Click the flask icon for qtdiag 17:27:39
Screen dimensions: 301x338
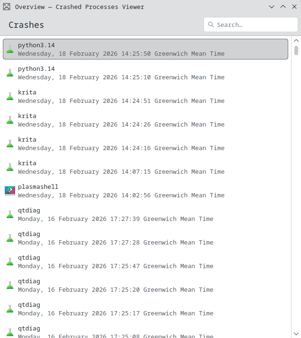(x=9, y=214)
